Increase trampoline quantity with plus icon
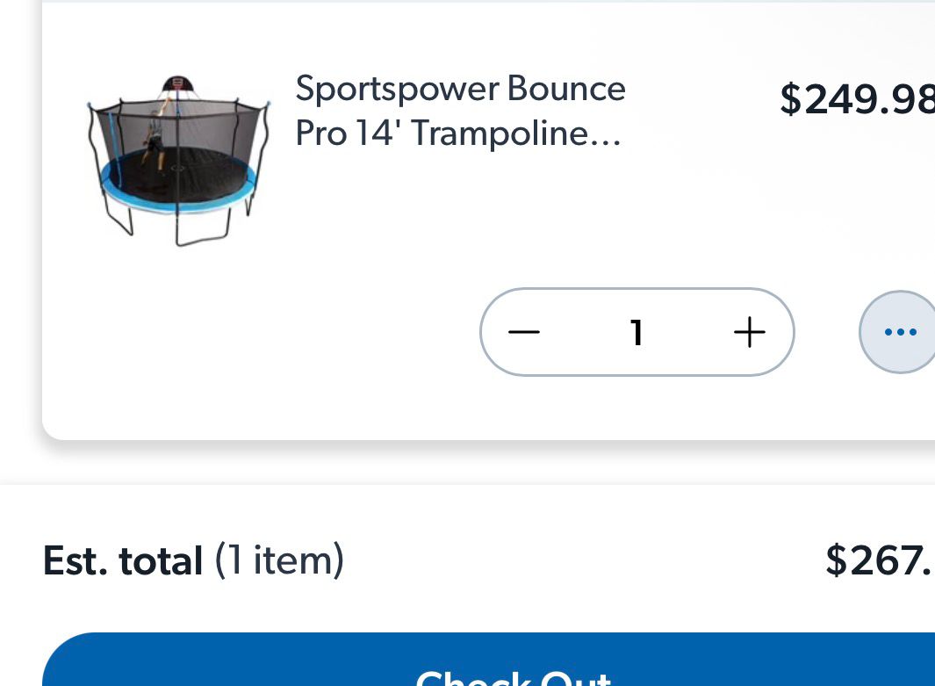Image resolution: width=935 pixels, height=686 pixels. click(x=749, y=333)
